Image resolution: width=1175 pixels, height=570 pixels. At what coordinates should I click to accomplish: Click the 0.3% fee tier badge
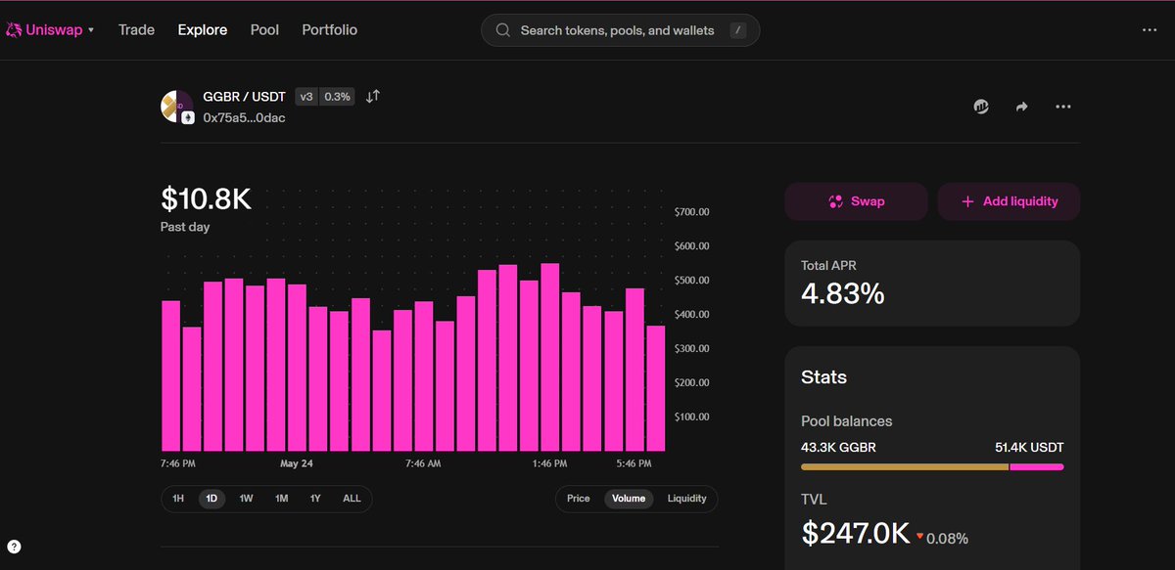pos(338,96)
